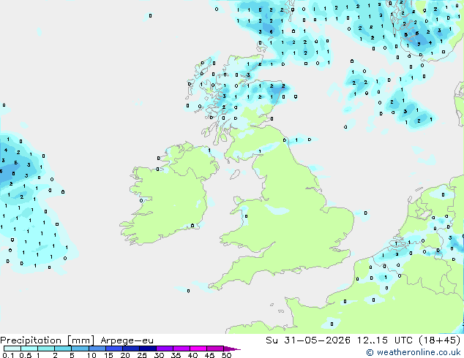Click the 15–20 mm blue legend swatch
This screenshot has height=358, width=464.
click(x=113, y=349)
